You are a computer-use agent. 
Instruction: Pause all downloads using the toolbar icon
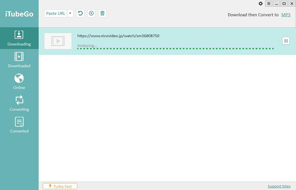click(91, 13)
